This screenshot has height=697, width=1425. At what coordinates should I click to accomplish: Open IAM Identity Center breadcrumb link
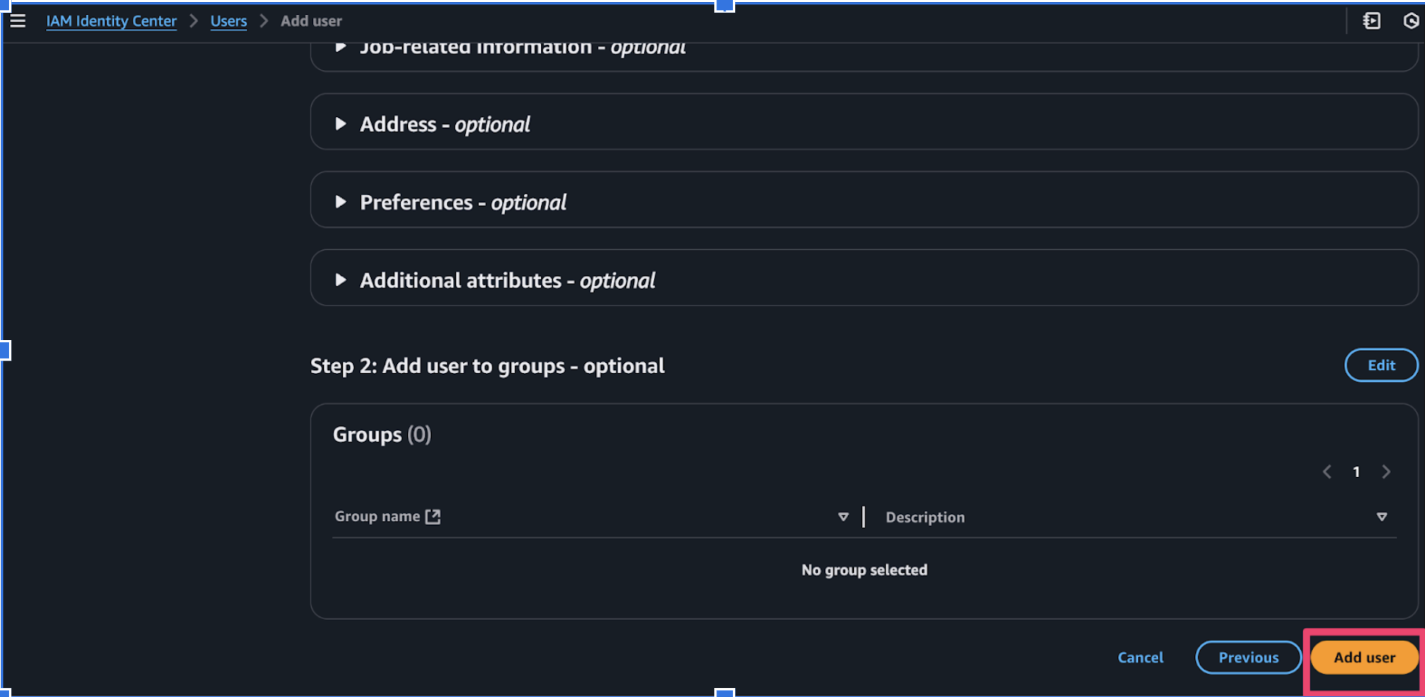click(x=111, y=21)
